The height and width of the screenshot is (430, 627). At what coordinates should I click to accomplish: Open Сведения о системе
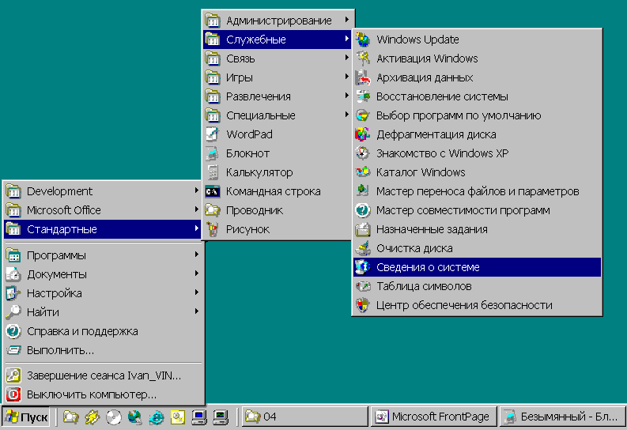[477, 267]
